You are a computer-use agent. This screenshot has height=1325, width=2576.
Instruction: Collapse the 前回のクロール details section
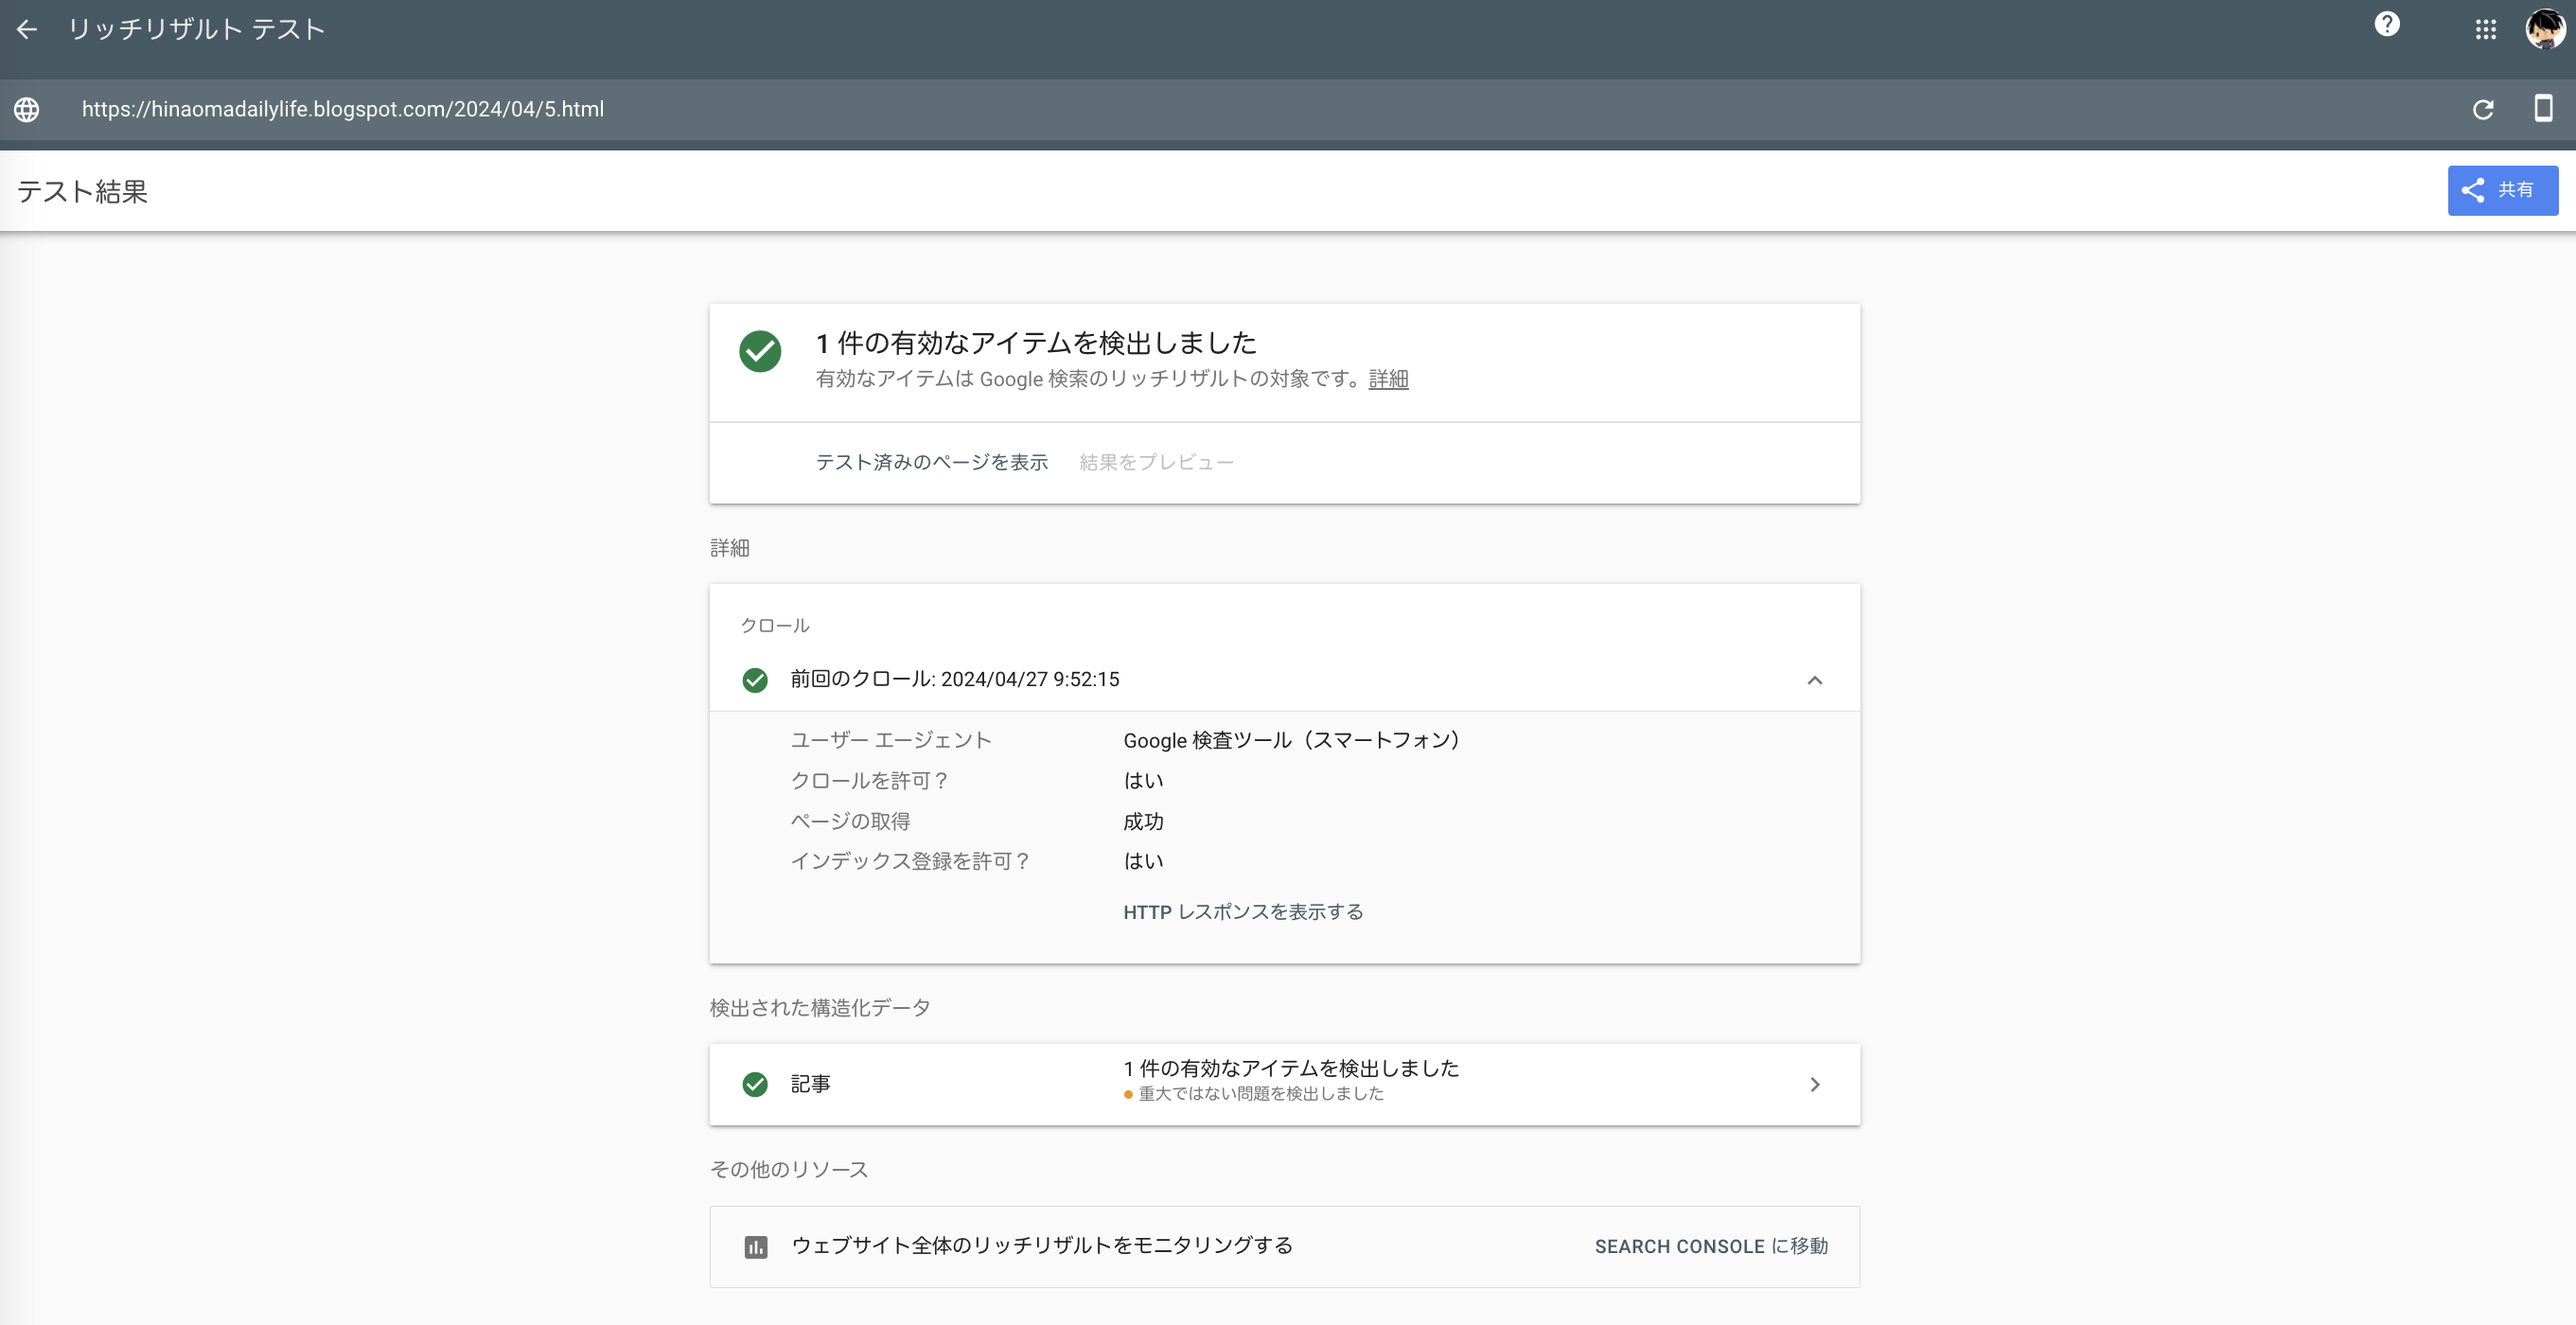(x=1816, y=680)
